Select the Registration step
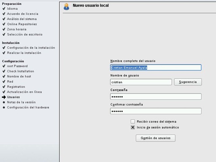The width and height of the screenshot is (216, 162). click(16, 87)
